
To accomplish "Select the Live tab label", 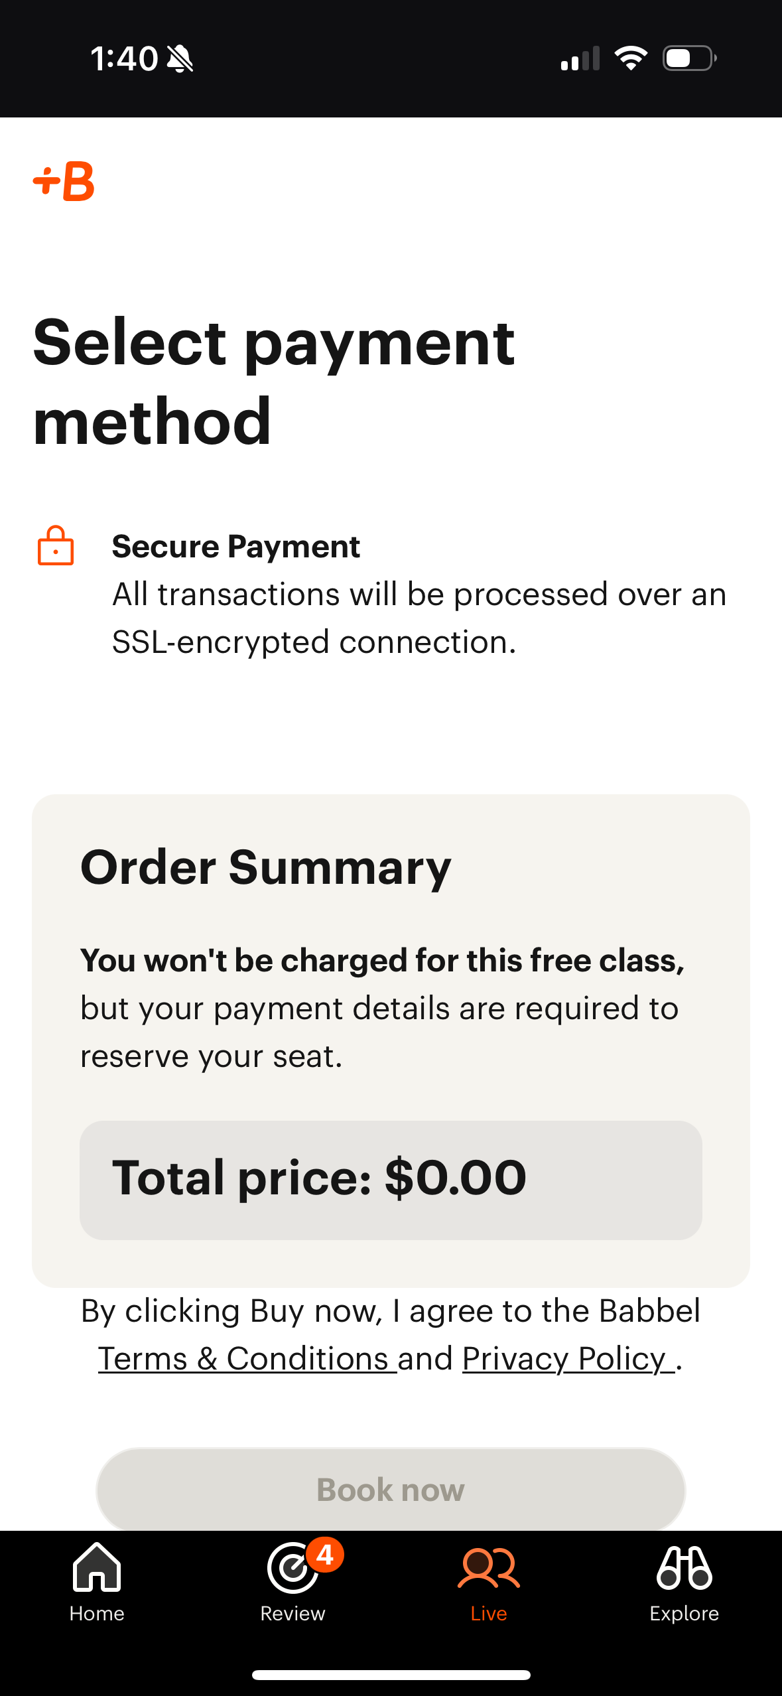I will pyautogui.click(x=488, y=1614).
